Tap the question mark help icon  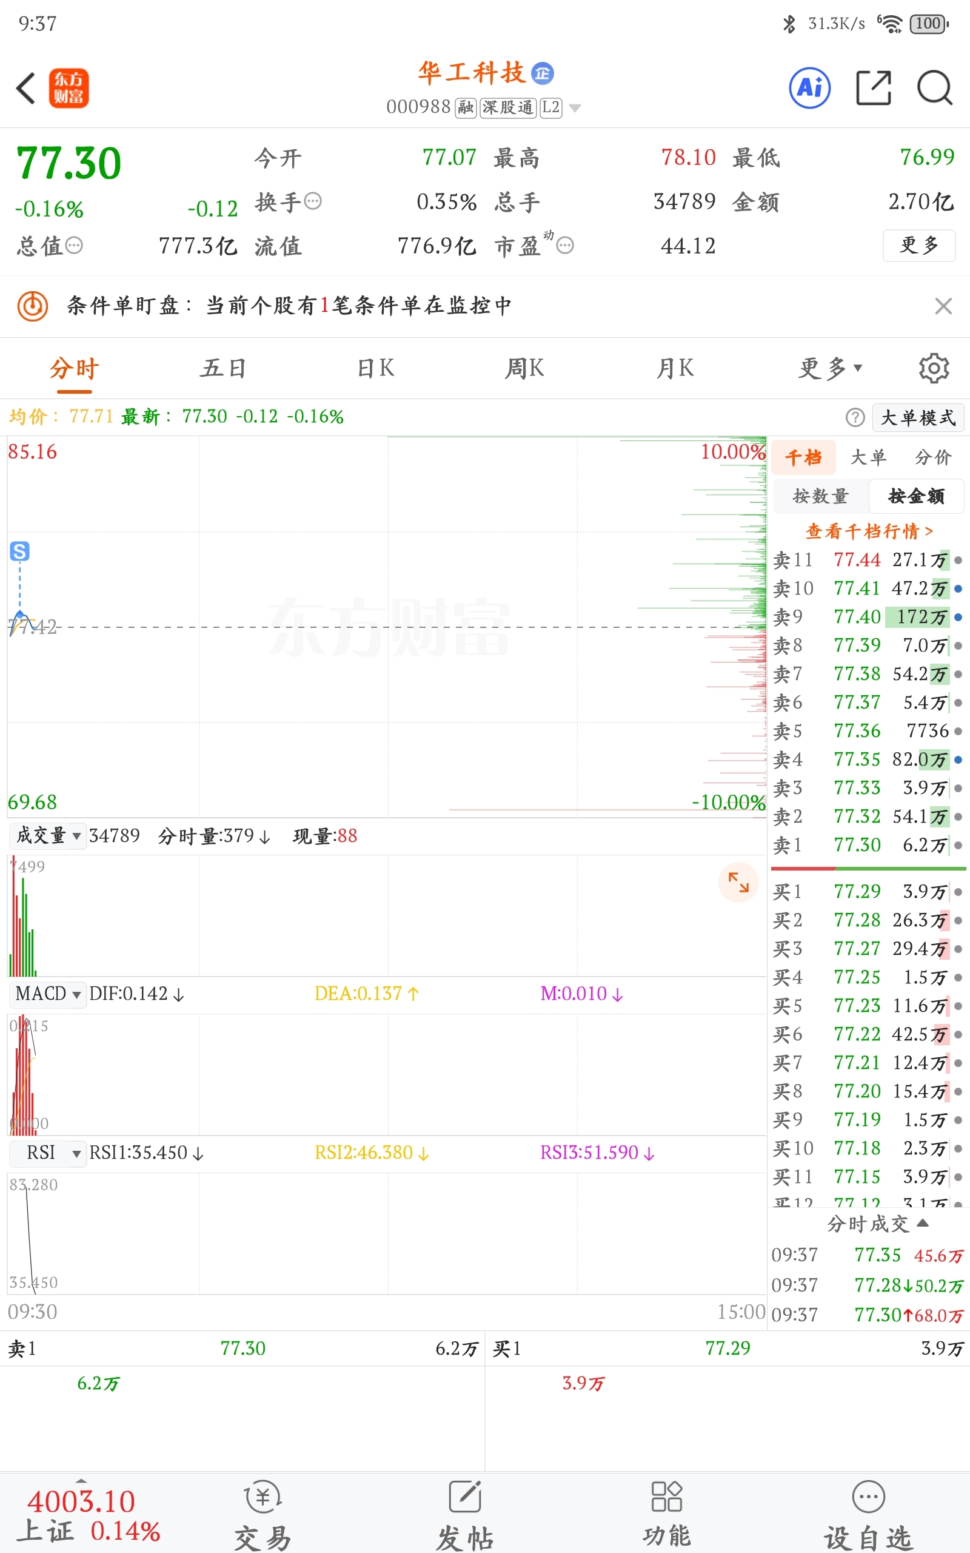click(855, 417)
